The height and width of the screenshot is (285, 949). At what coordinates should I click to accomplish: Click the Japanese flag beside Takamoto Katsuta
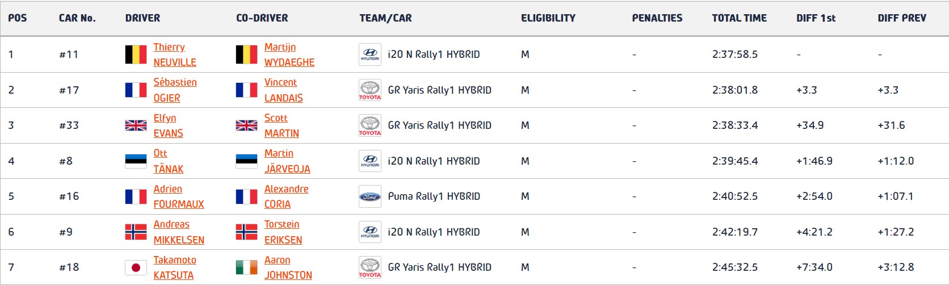136,267
